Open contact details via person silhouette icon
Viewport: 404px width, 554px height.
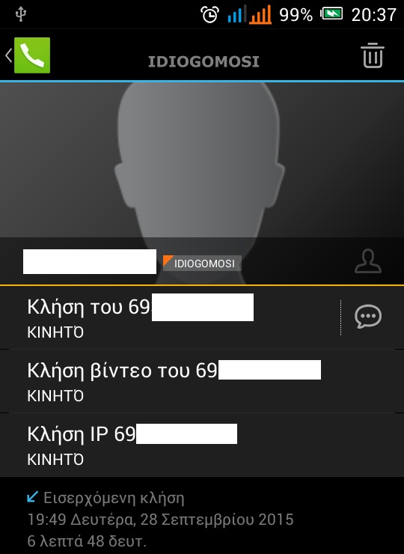coord(368,261)
